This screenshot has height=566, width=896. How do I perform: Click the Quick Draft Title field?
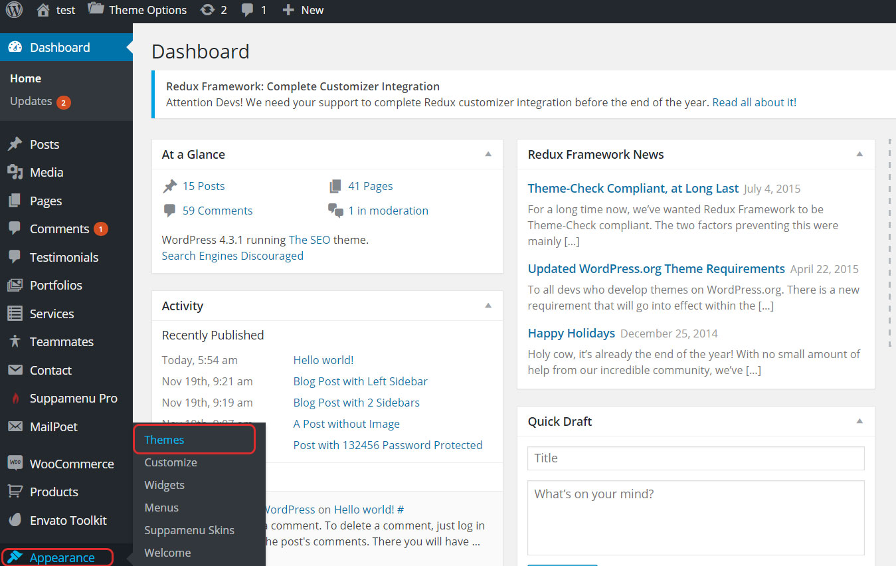[x=695, y=458]
